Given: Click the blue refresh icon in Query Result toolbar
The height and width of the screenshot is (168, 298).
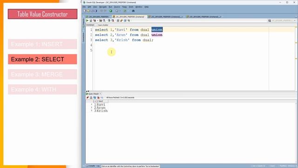Looking at the screenshot, I should click(x=95, y=98).
